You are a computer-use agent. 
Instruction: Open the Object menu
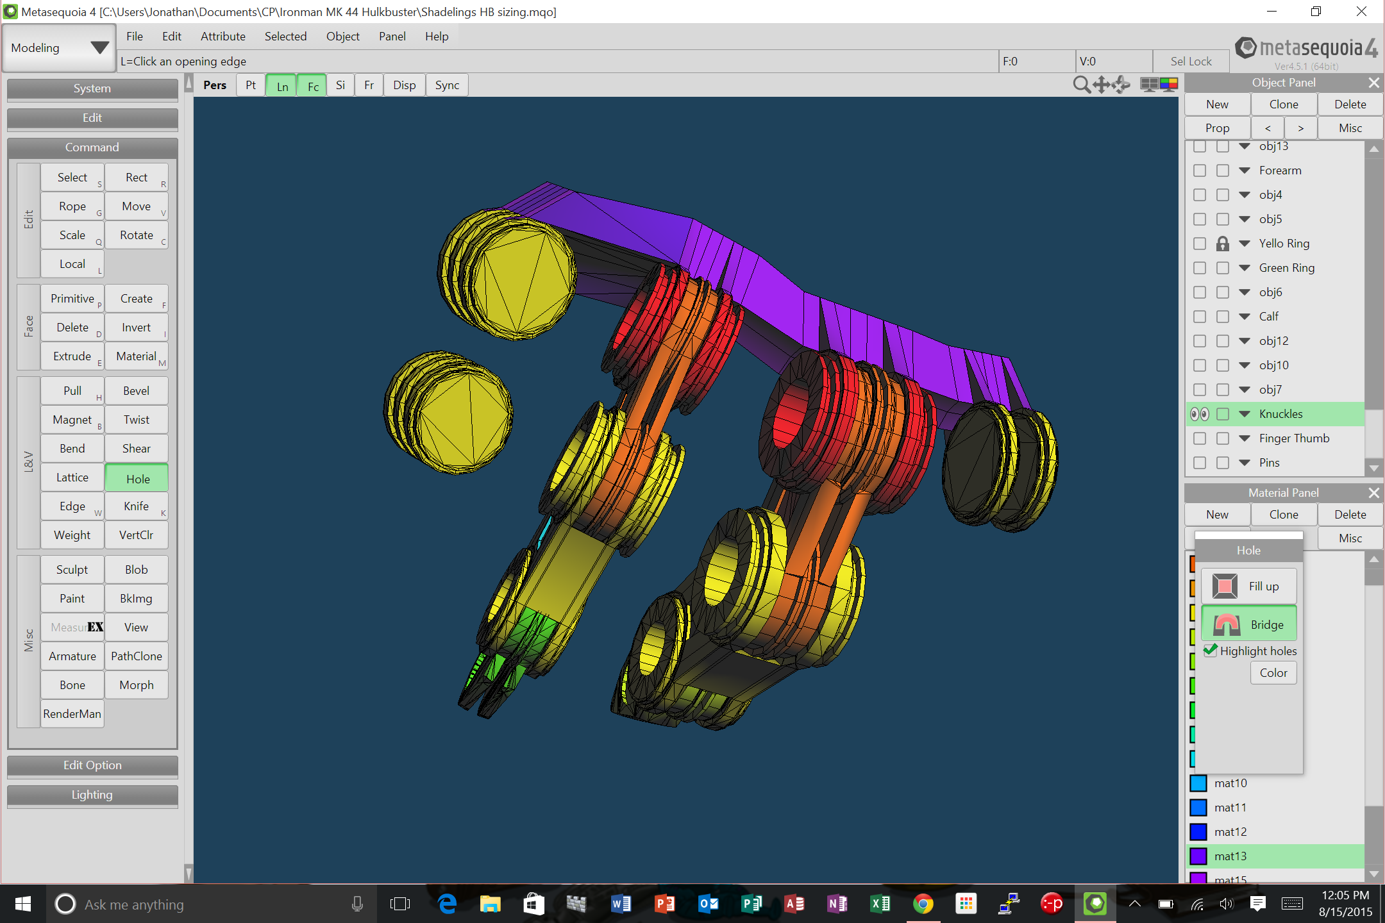point(342,37)
